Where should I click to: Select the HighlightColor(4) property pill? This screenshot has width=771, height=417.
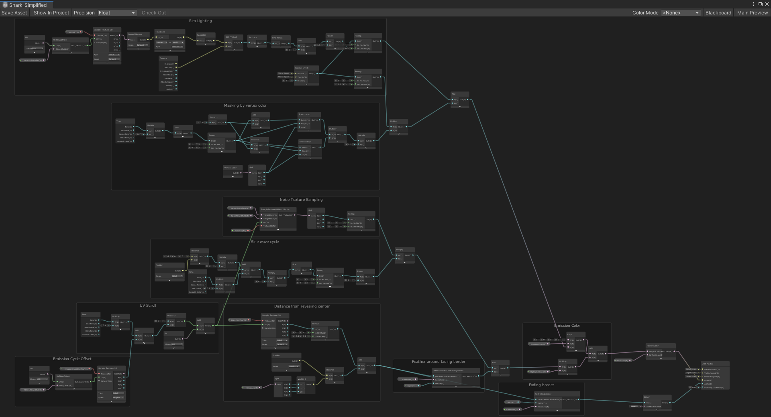pos(539,372)
